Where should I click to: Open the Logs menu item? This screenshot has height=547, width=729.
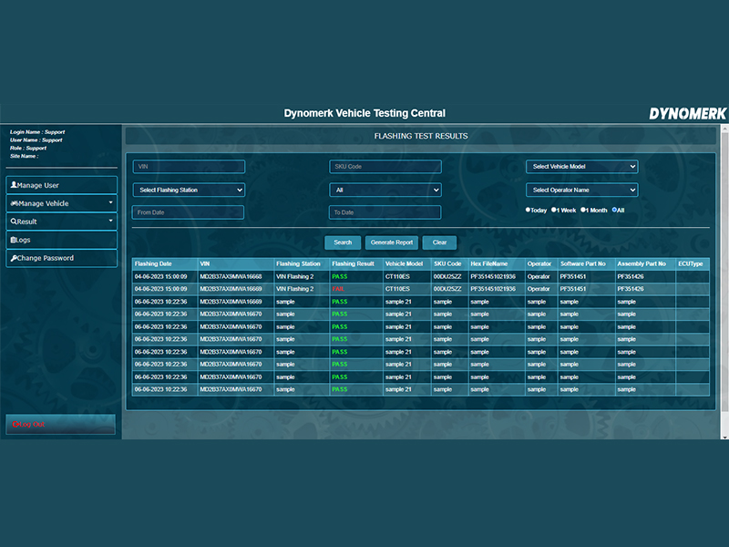coord(62,240)
